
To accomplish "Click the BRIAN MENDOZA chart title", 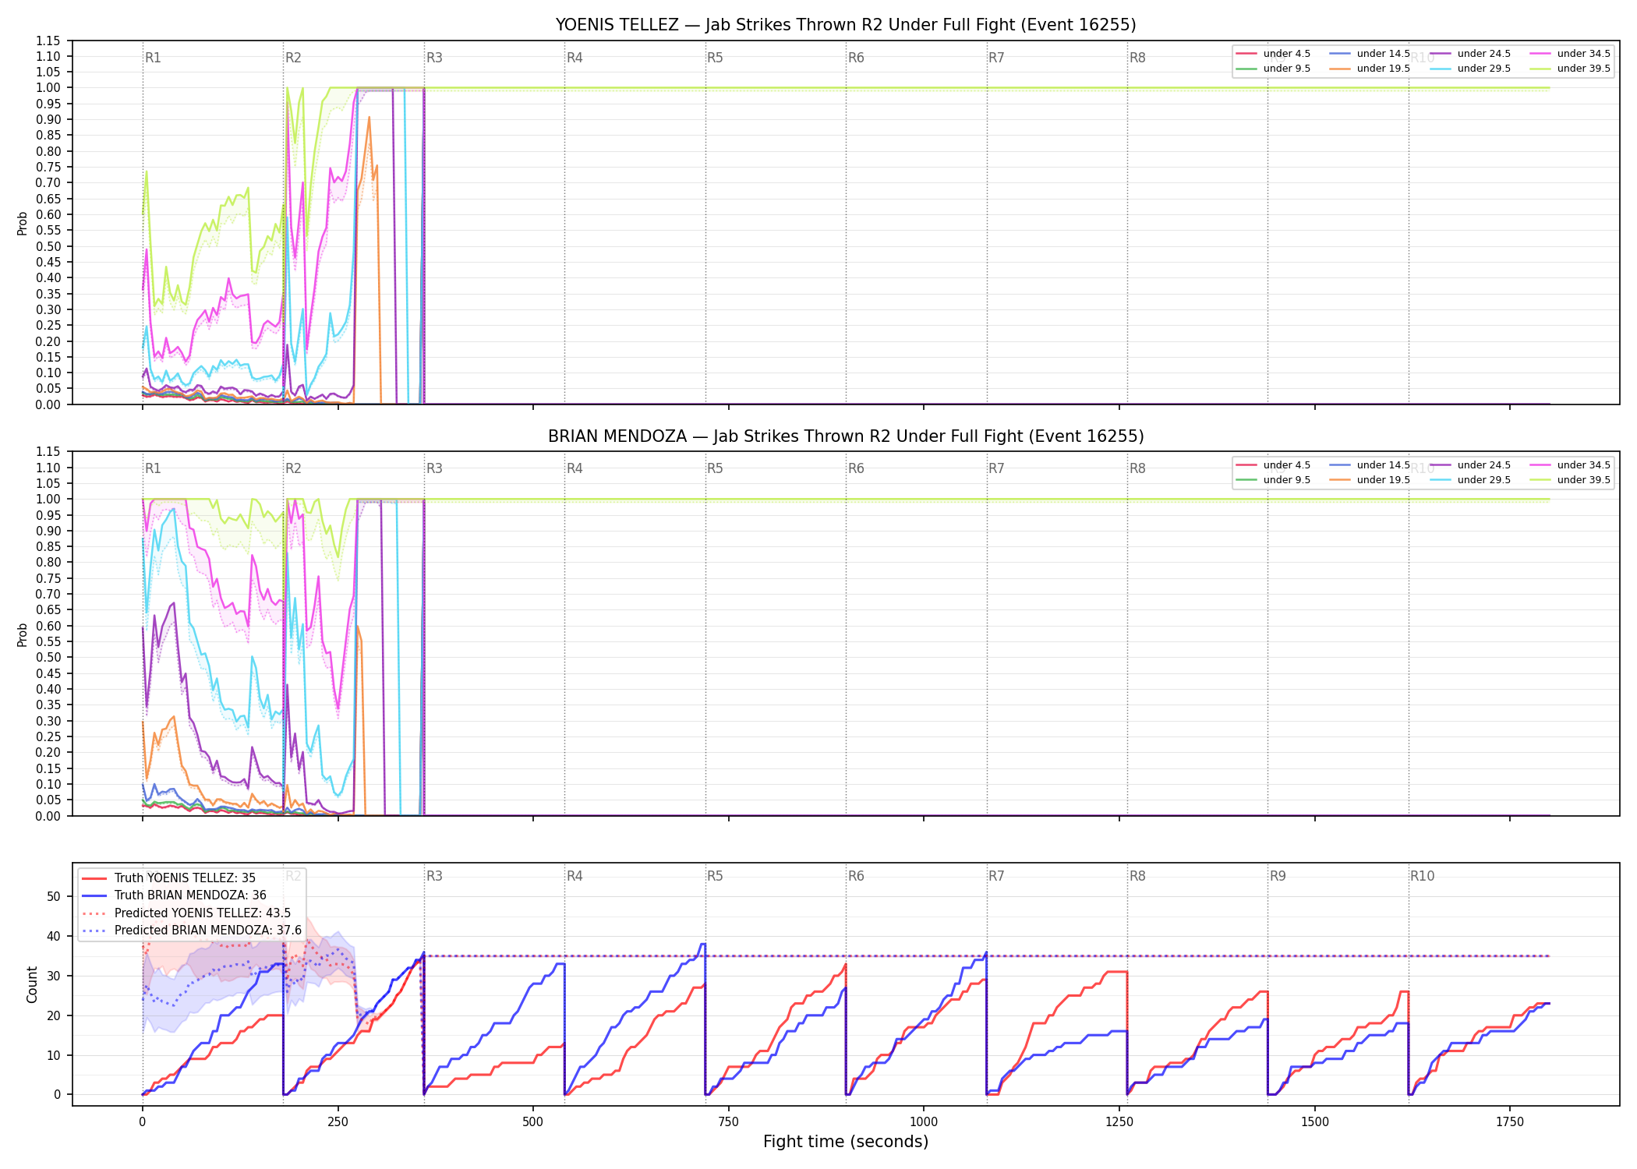I will click(846, 436).
